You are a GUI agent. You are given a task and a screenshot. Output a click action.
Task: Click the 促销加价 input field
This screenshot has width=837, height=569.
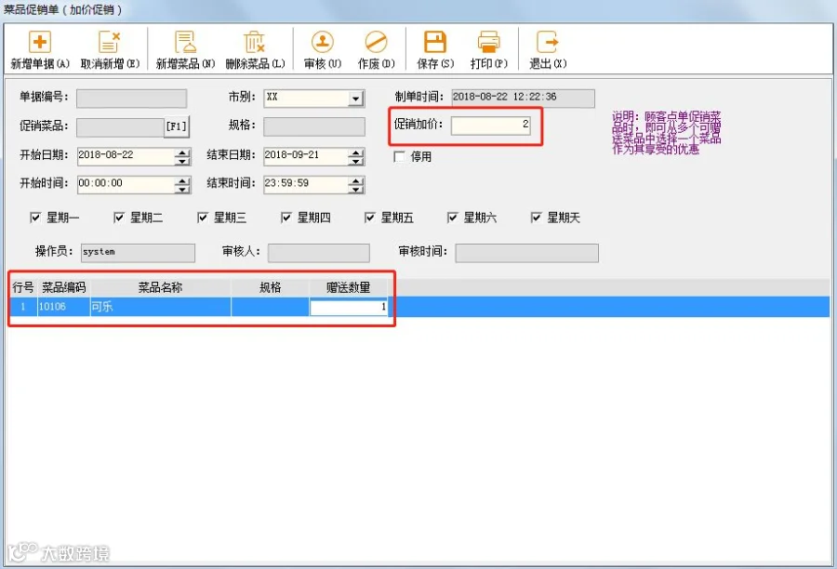click(490, 126)
